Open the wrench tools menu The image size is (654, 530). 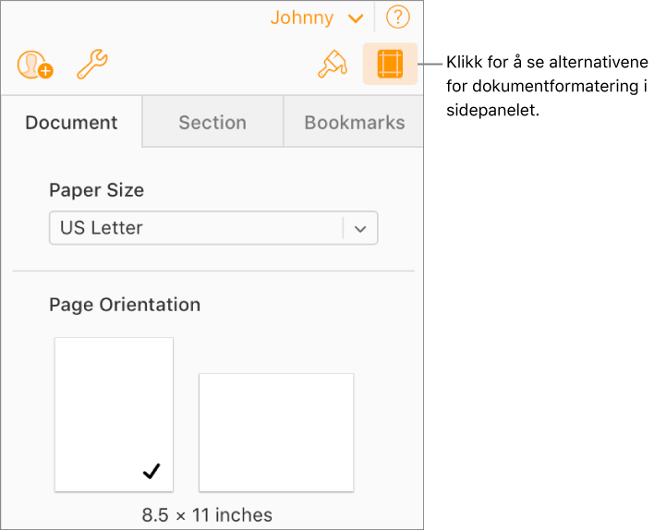(x=92, y=64)
